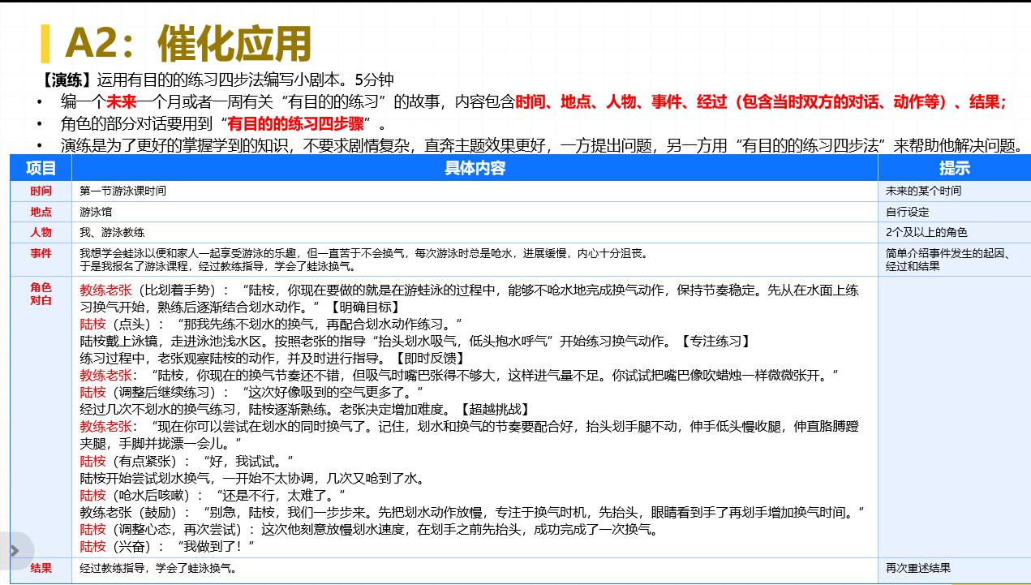This screenshot has height=585, width=1031.
Task: Click the 提示 column header
Action: [954, 168]
